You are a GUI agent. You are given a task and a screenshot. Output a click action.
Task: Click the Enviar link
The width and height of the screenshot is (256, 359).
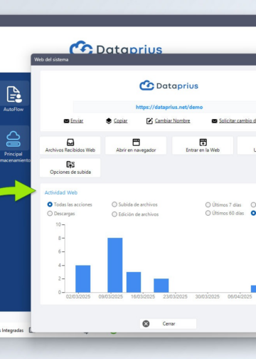77,120
